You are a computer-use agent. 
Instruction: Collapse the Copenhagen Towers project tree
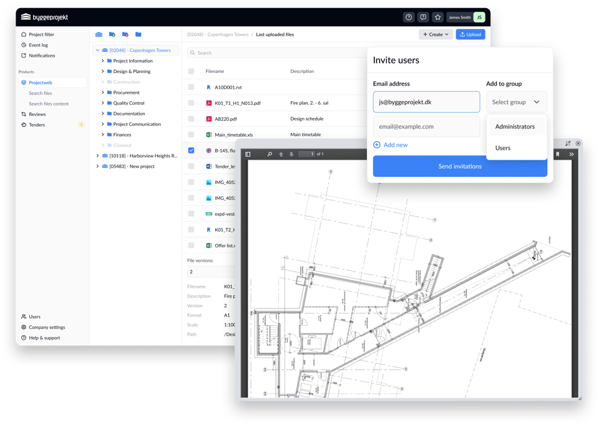pos(97,51)
